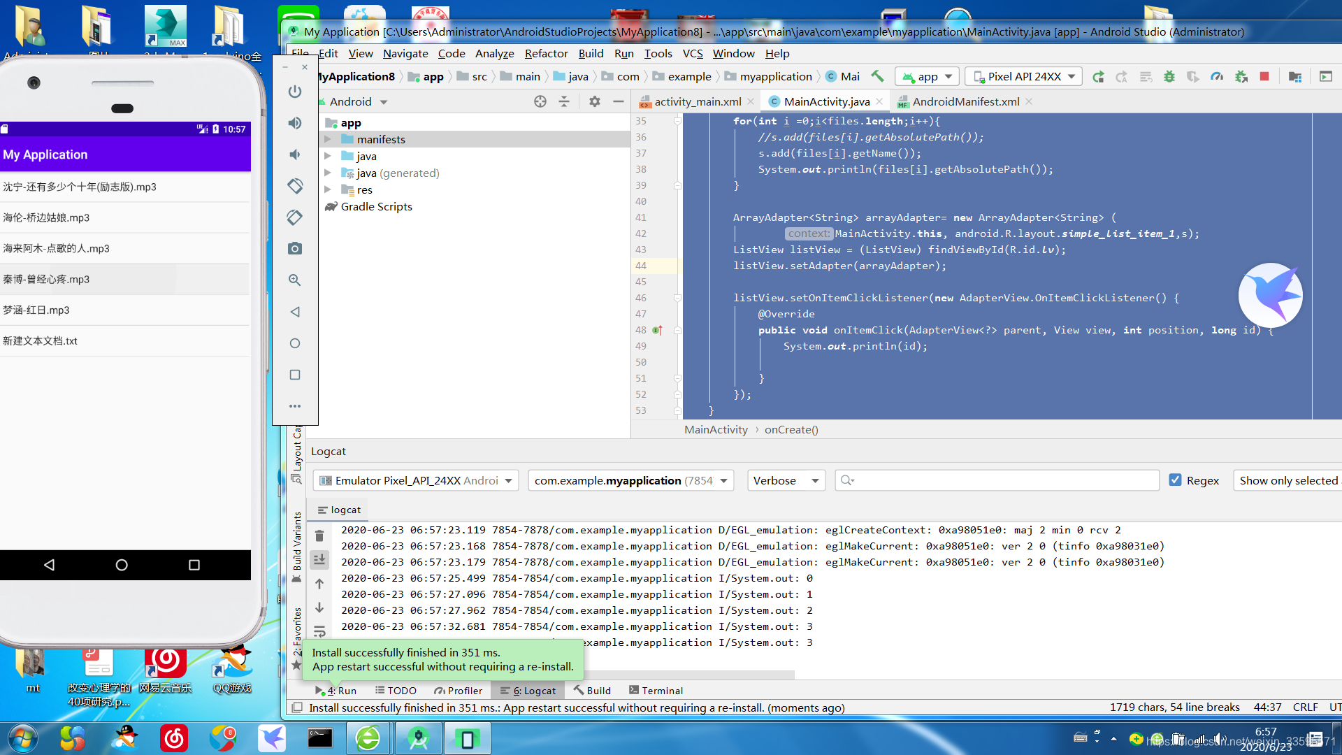Click emulator rotate left icon
Image resolution: width=1342 pixels, height=755 pixels.
pyautogui.click(x=295, y=186)
